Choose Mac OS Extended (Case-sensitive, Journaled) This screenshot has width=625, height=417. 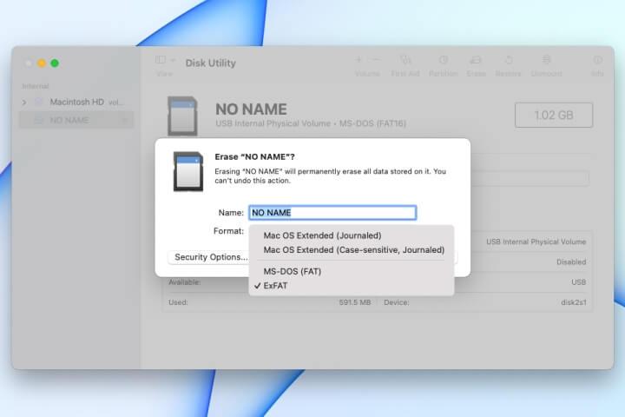pyautogui.click(x=353, y=250)
